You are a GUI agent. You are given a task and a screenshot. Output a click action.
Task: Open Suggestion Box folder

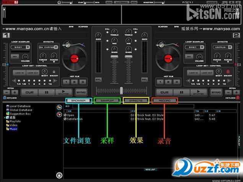(x=18, y=114)
